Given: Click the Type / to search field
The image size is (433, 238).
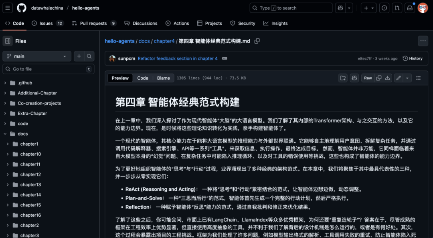Looking at the screenshot, I should pos(291,8).
